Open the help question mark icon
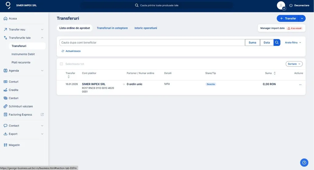Viewport: 314px width, 170px height. coord(304,163)
